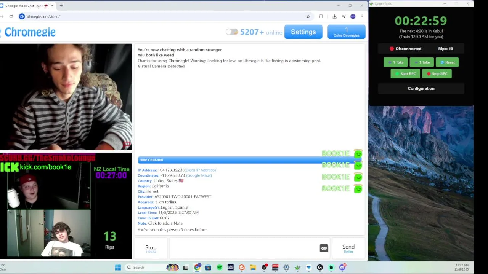The image size is (488, 274).
Task: Close the Uhmegle Video Chat tab
Action: click(52, 6)
